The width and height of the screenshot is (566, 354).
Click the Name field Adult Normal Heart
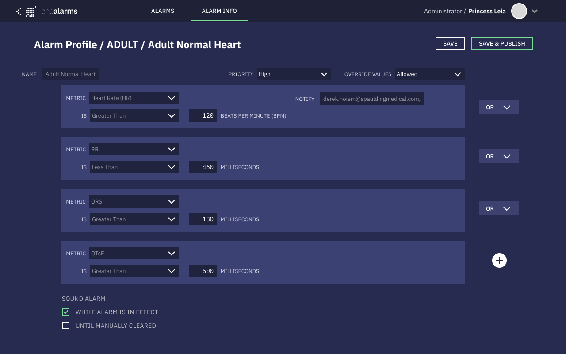coord(71,74)
